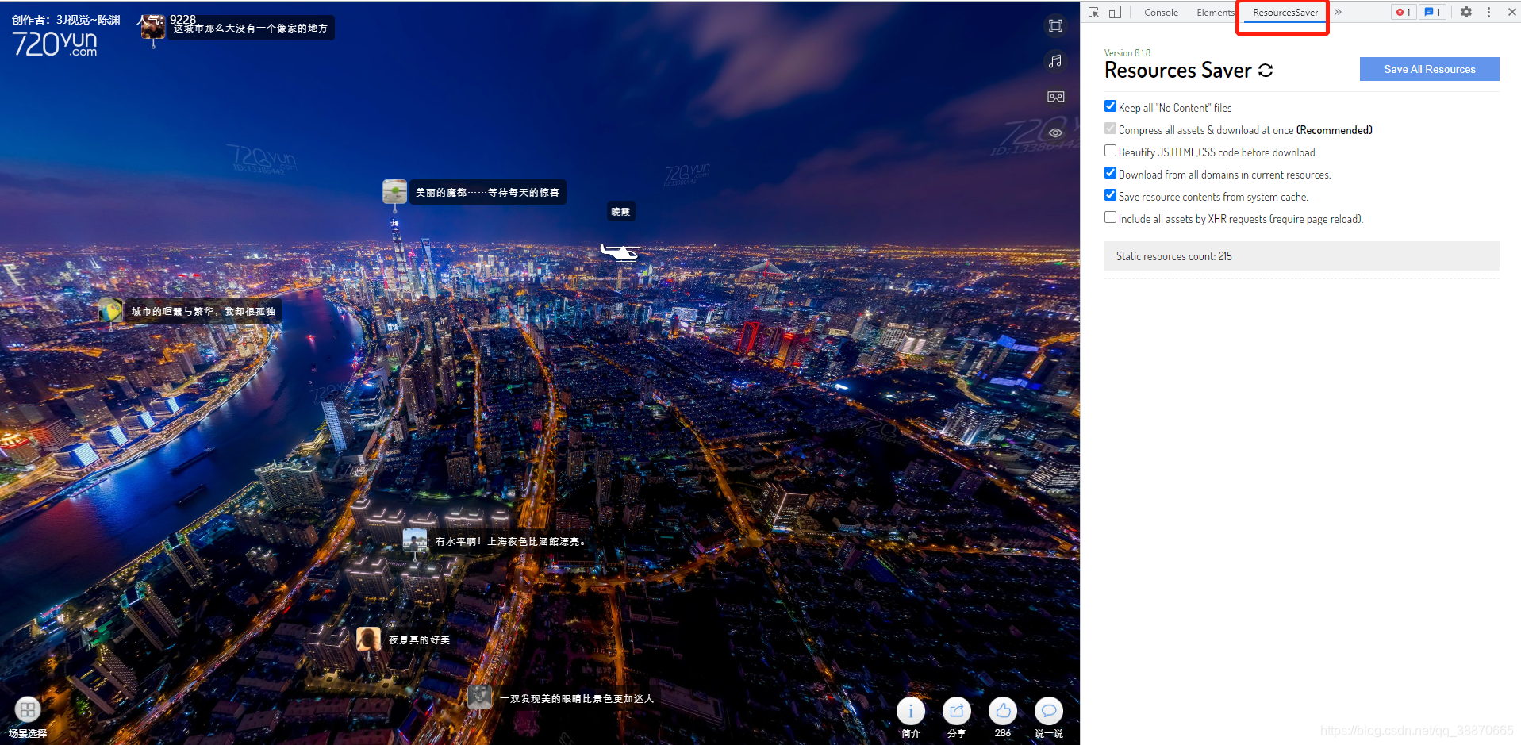Screen dimensions: 1521x745
Task: Select the ResourcesSaver tab
Action: pos(1285,13)
